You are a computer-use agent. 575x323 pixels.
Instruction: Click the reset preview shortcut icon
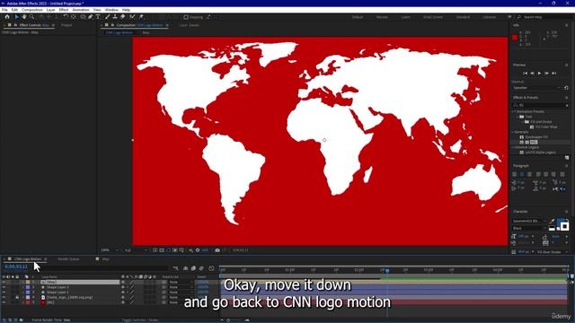(566, 88)
